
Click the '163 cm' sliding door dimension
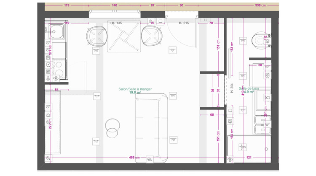(x=232, y=47)
